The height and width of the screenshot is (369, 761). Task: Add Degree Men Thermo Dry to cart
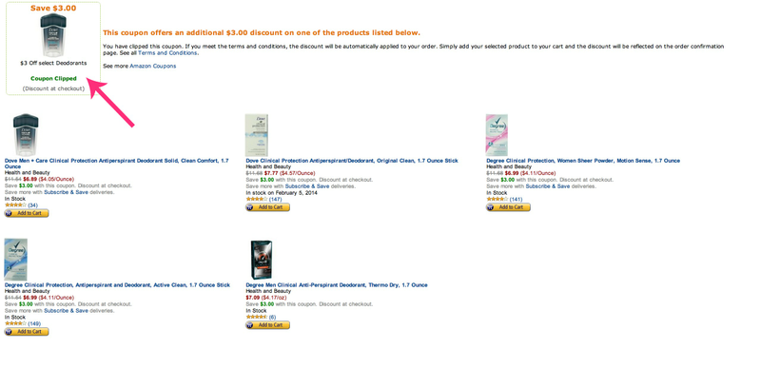point(267,325)
